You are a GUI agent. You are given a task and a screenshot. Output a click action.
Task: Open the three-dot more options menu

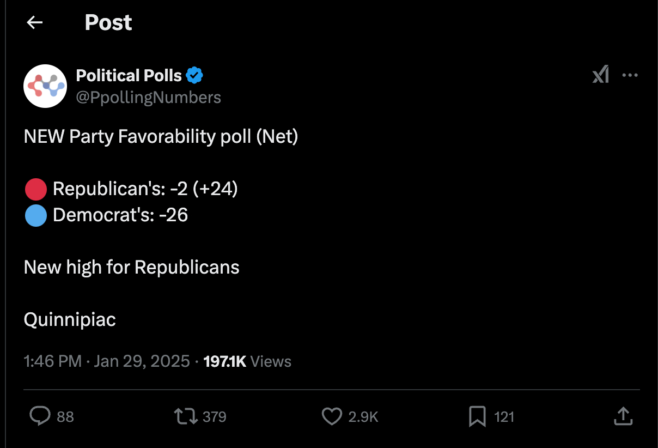[x=630, y=75]
